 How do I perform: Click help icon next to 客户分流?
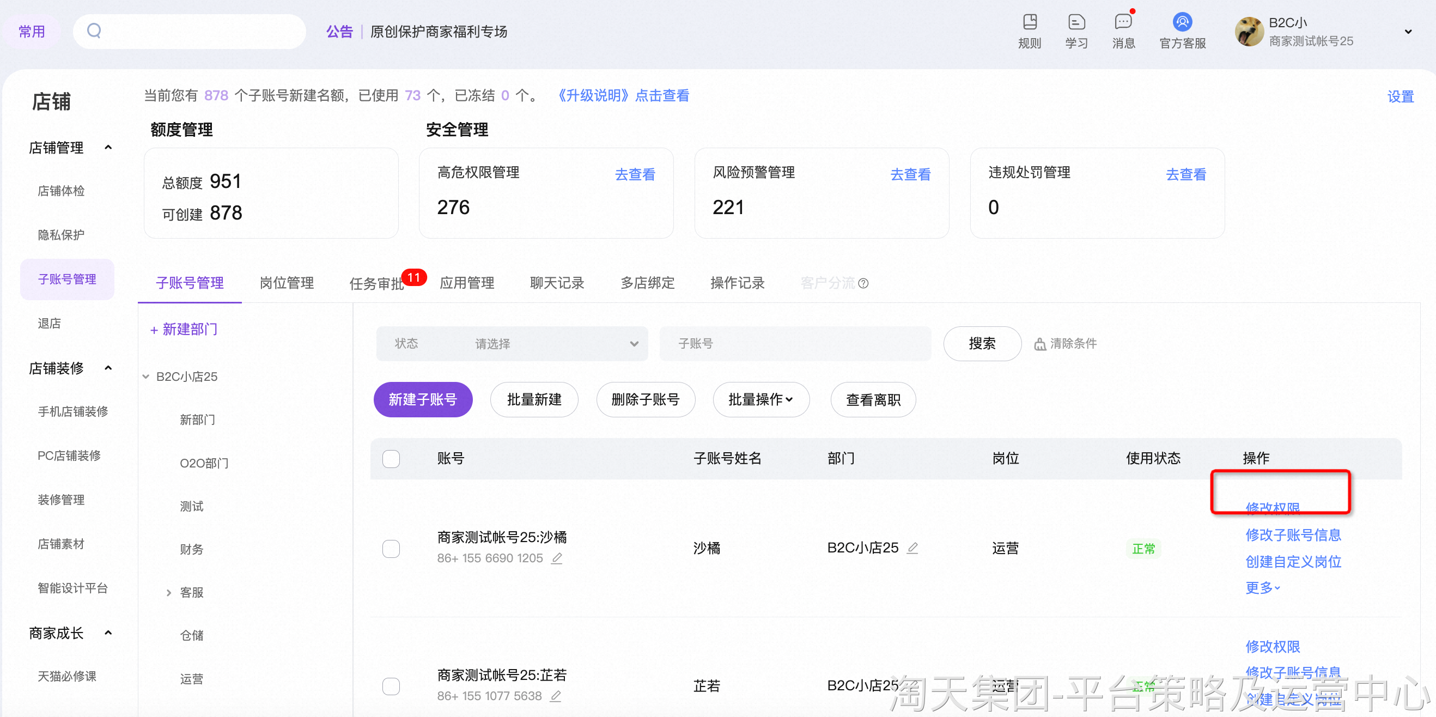pyautogui.click(x=863, y=283)
